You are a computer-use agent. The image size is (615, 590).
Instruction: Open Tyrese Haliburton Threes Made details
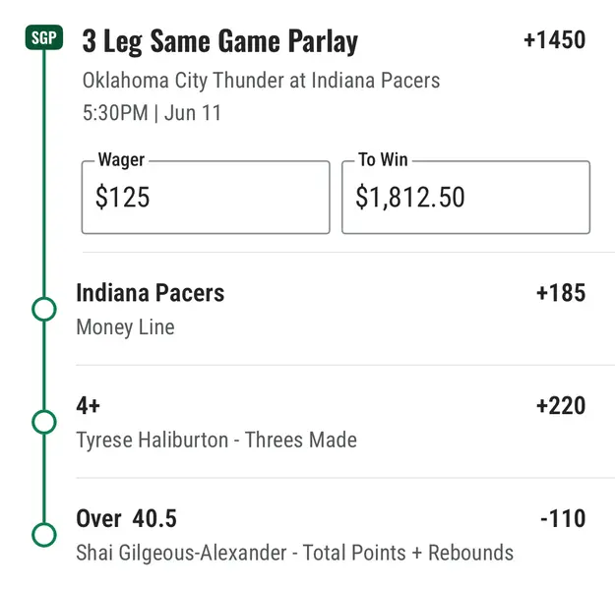coord(215,440)
